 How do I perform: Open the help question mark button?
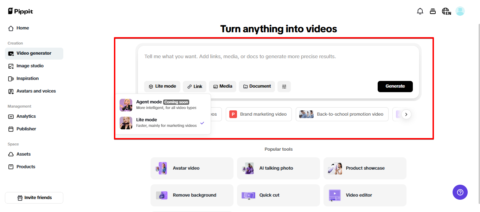tap(460, 192)
